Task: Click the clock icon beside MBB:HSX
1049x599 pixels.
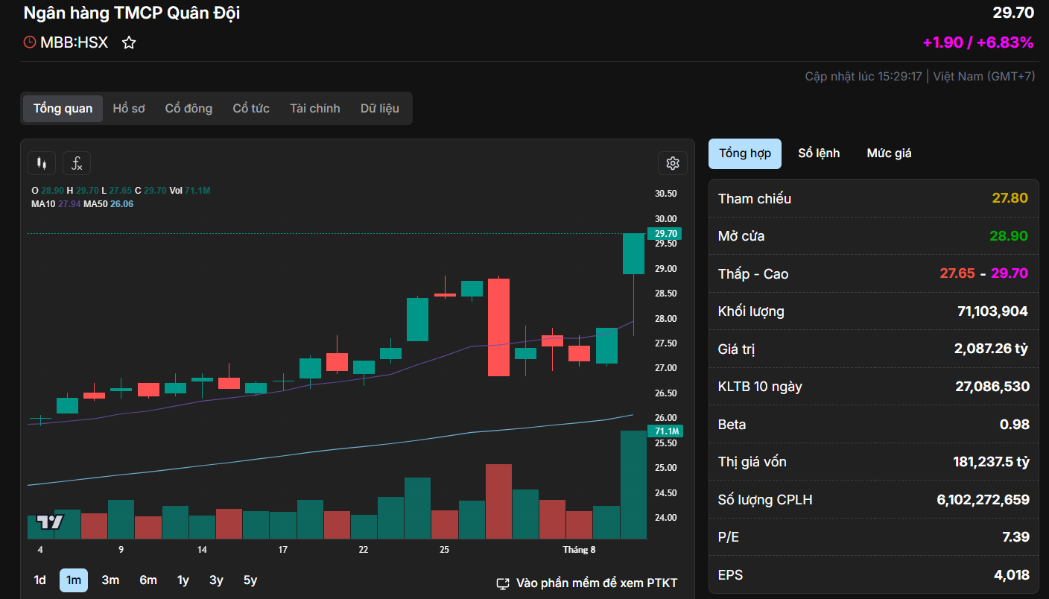Action: (30, 42)
